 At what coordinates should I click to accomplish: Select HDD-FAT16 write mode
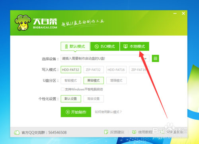point(116,70)
